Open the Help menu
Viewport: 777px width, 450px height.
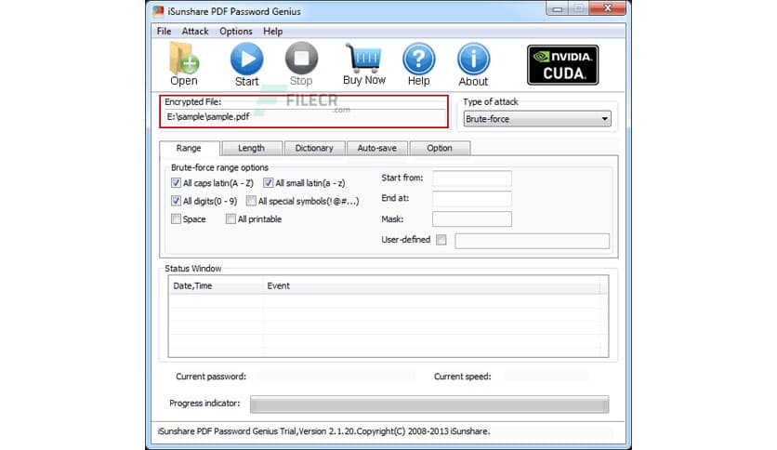272,32
